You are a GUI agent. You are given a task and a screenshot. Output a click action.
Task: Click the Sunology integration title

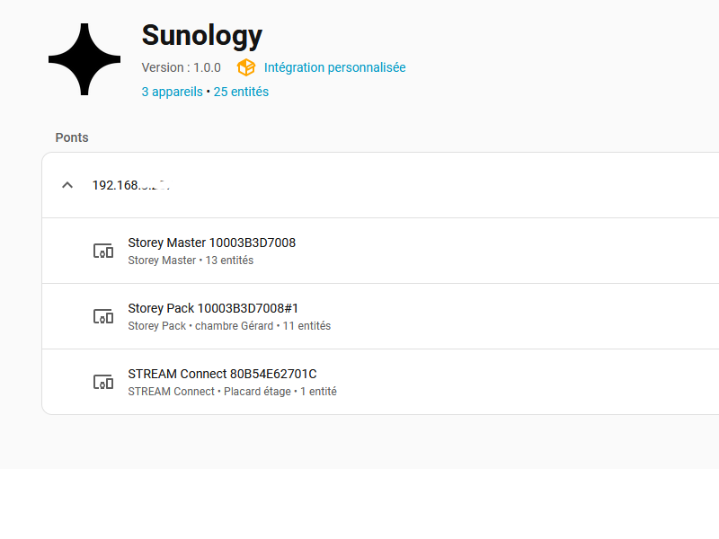(201, 36)
